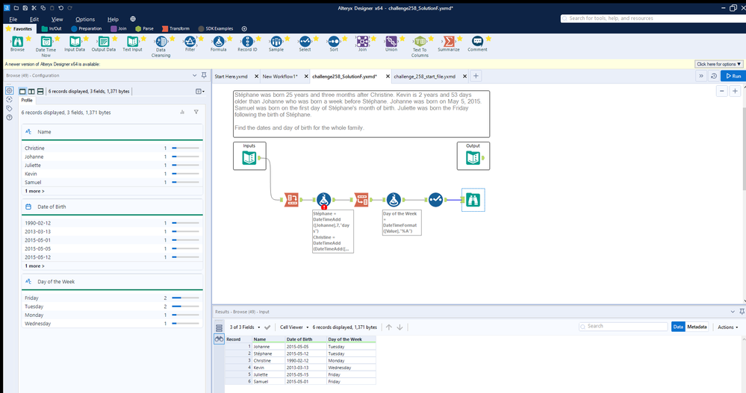The width and height of the screenshot is (746, 393).
Task: Open workflow history clock icon
Action: pos(714,76)
